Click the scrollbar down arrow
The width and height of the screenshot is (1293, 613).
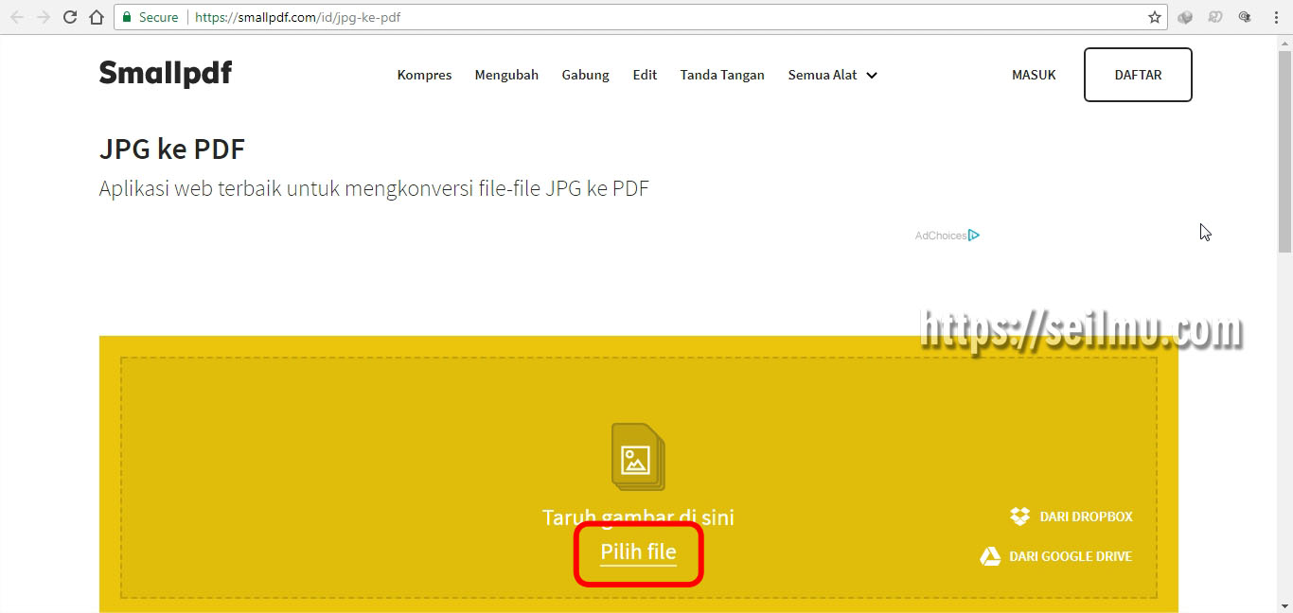[1284, 605]
